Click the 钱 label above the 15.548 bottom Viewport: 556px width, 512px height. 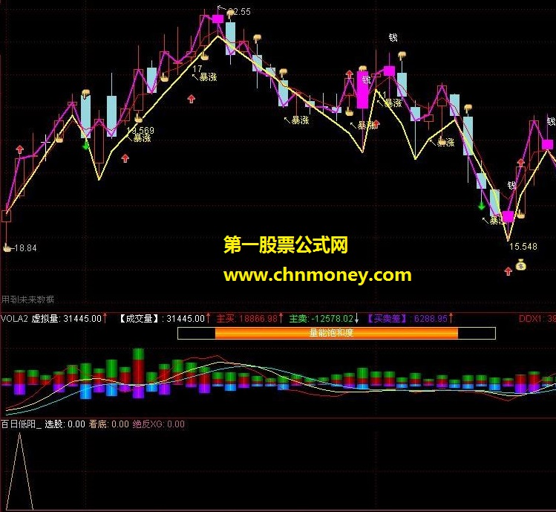[x=511, y=185]
